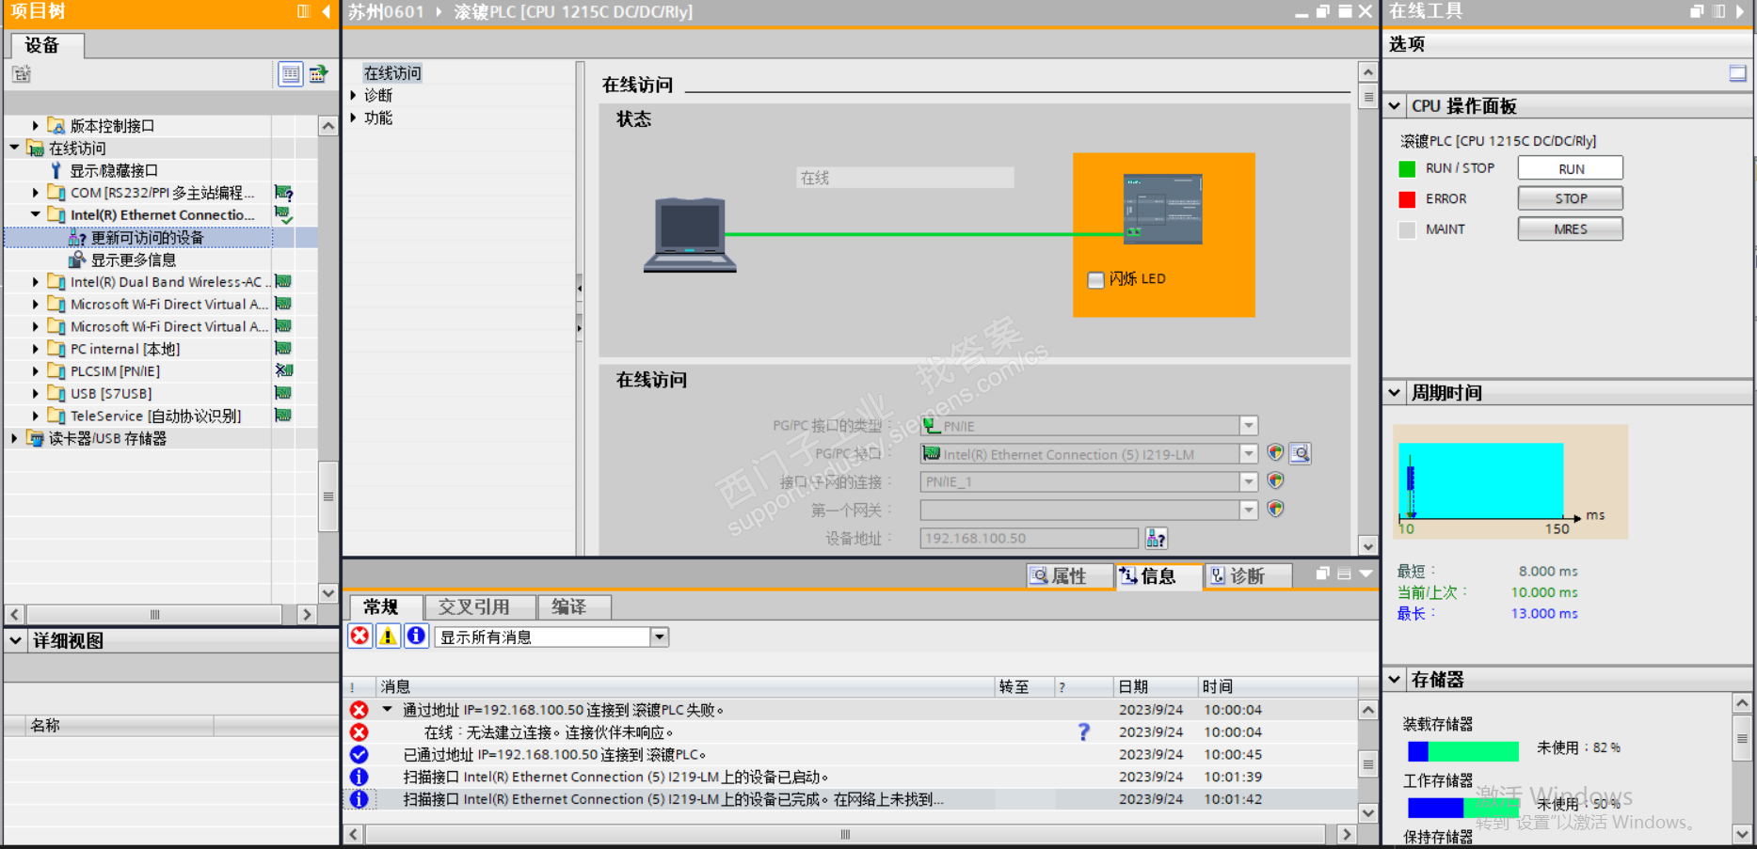The width and height of the screenshot is (1757, 849).
Task: Click the shield icon on 接口/子网的连接 row
Action: pyautogui.click(x=1275, y=481)
